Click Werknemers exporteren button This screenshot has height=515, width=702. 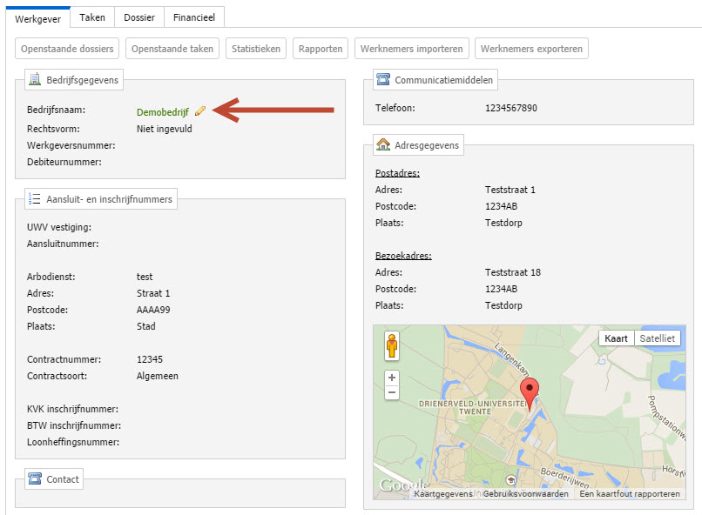point(531,49)
